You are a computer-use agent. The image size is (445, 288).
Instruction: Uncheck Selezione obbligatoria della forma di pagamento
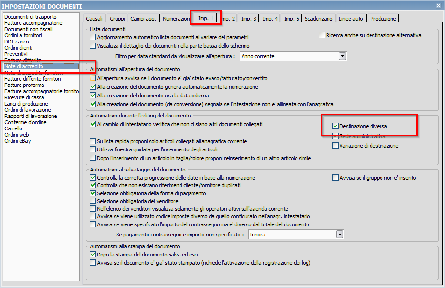[93, 193]
